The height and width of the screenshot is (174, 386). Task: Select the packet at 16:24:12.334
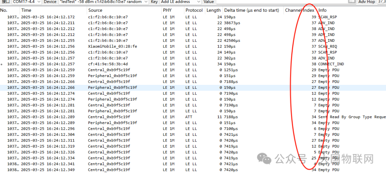pyautogui.click(x=193, y=158)
